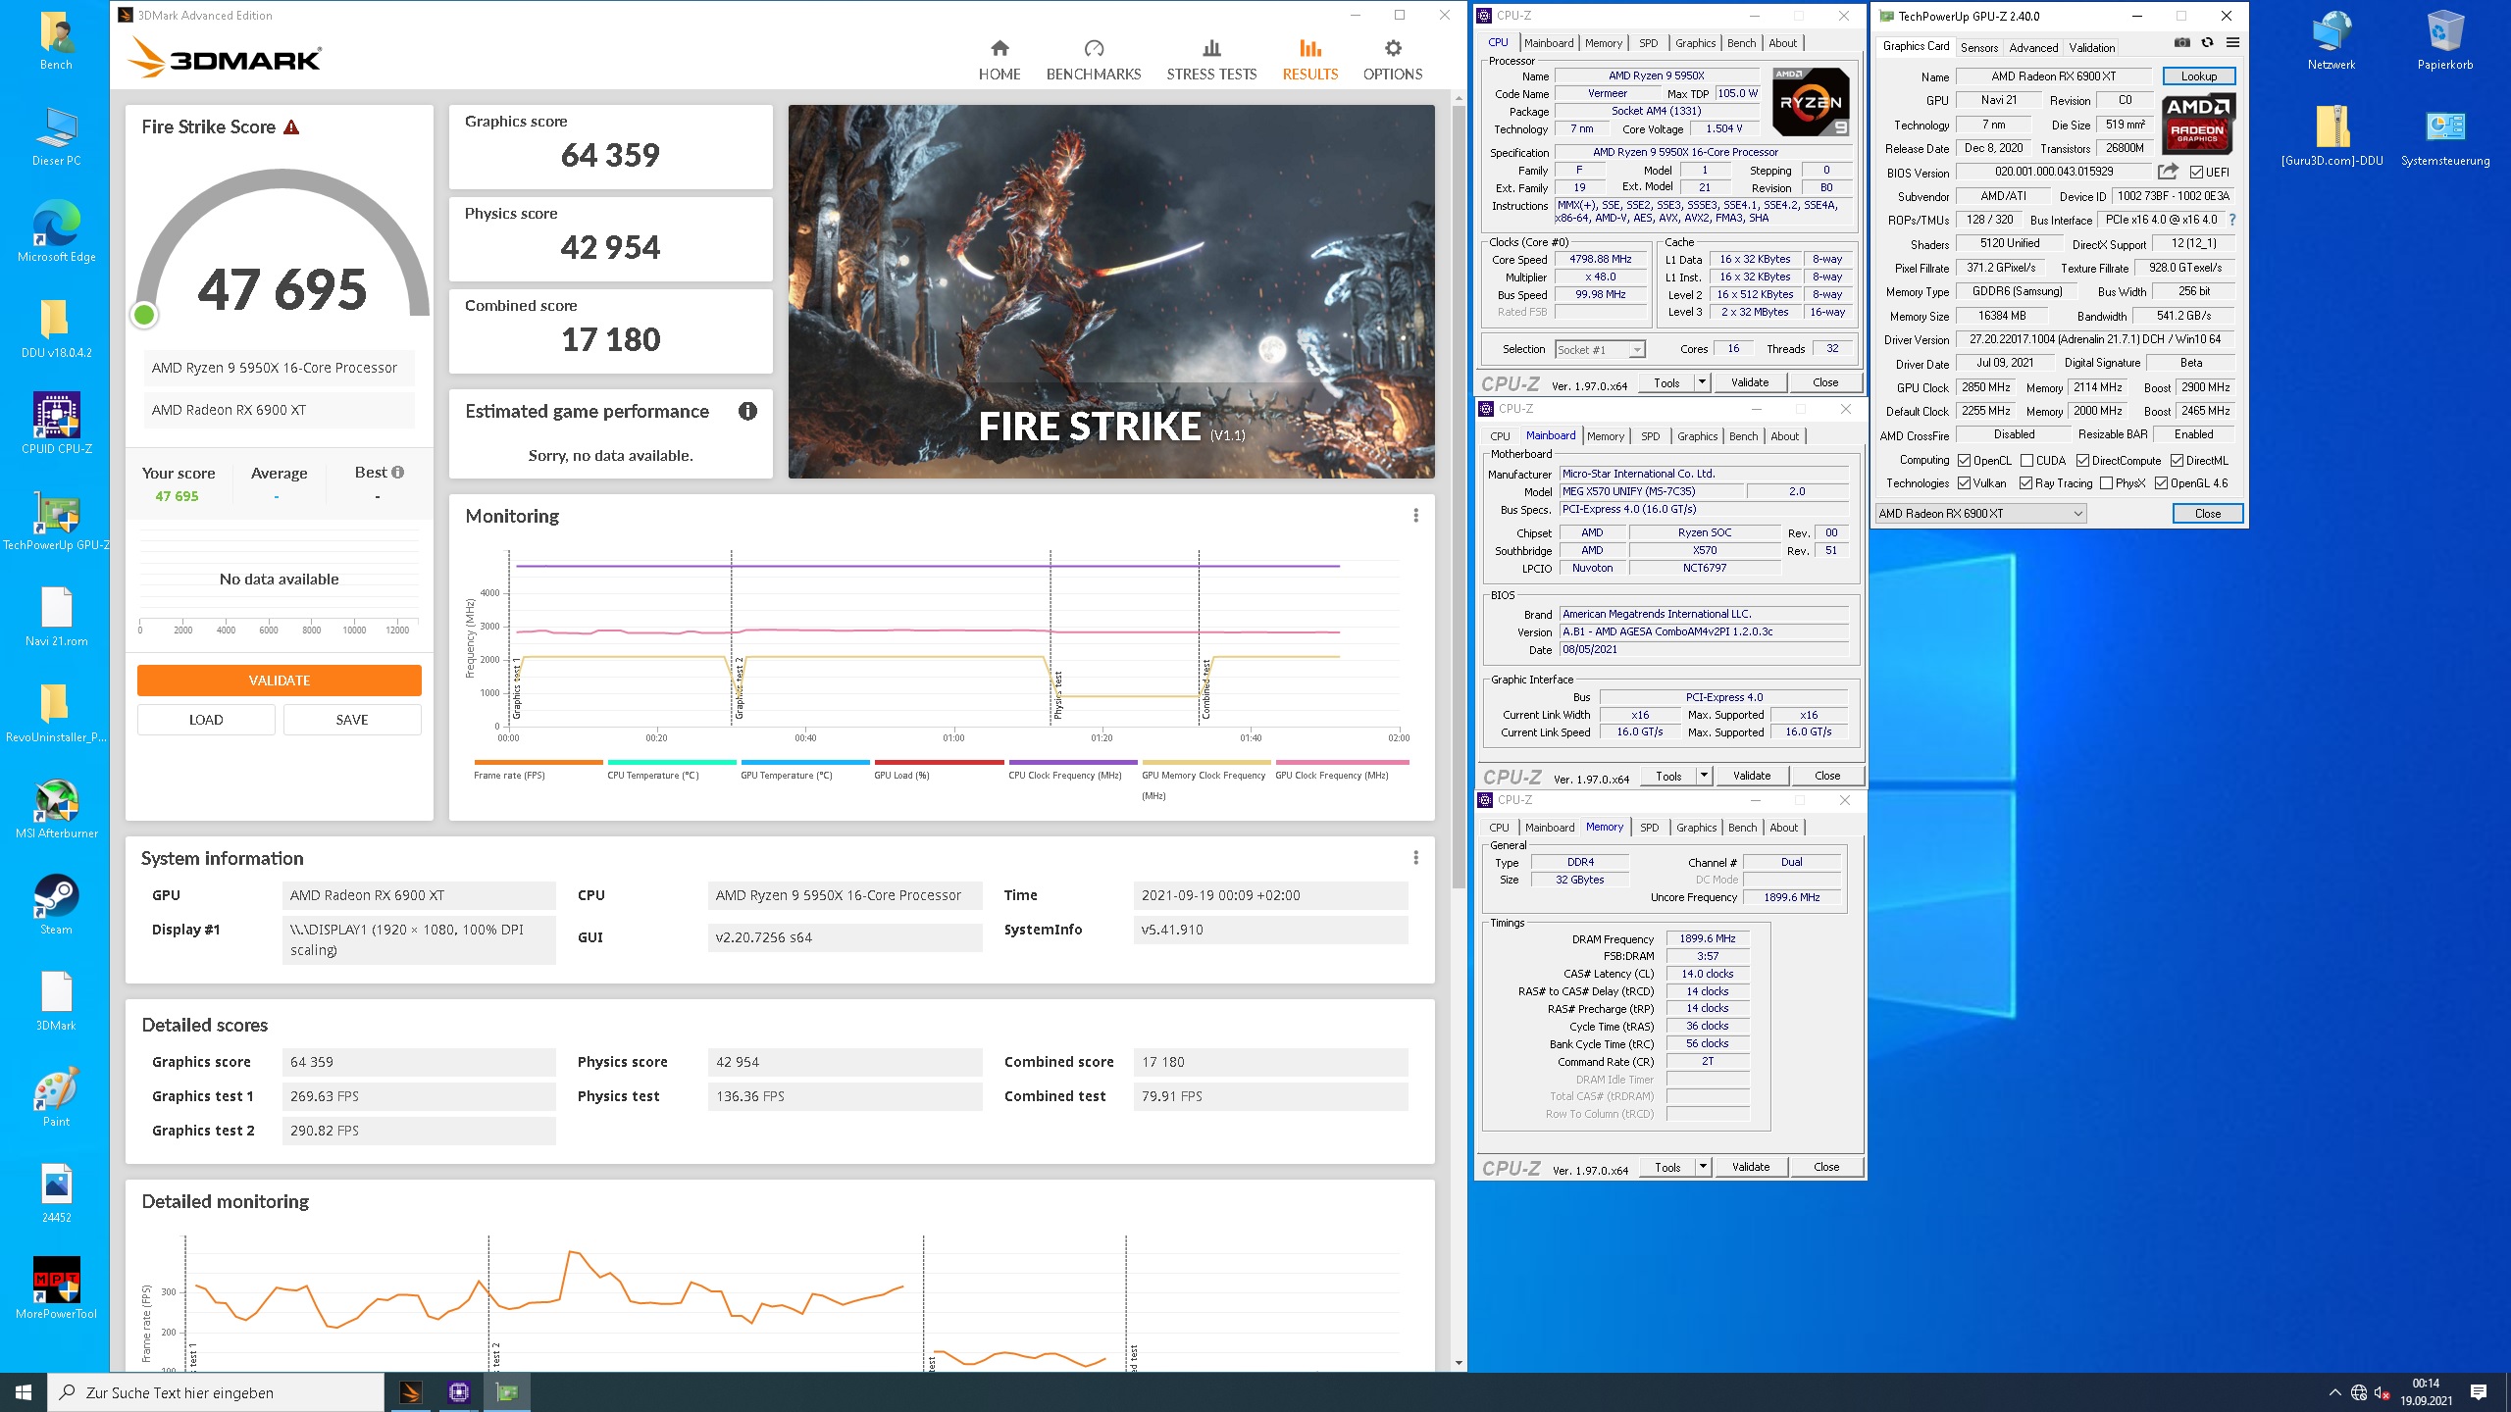Open the Socket #1 selection dropdown
The image size is (2511, 1412).
[1600, 350]
